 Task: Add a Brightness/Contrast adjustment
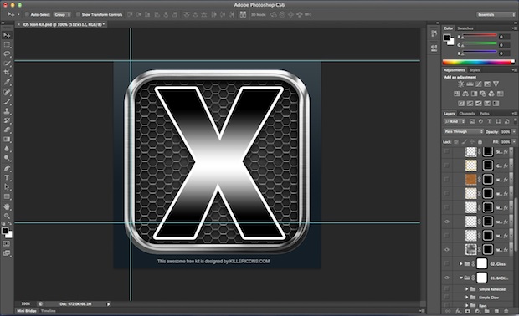460,84
